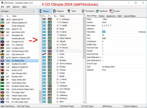Image resolution: width=147 pixels, height=108 pixels.
Task: Open the Register section
Action: click(x=59, y=11)
